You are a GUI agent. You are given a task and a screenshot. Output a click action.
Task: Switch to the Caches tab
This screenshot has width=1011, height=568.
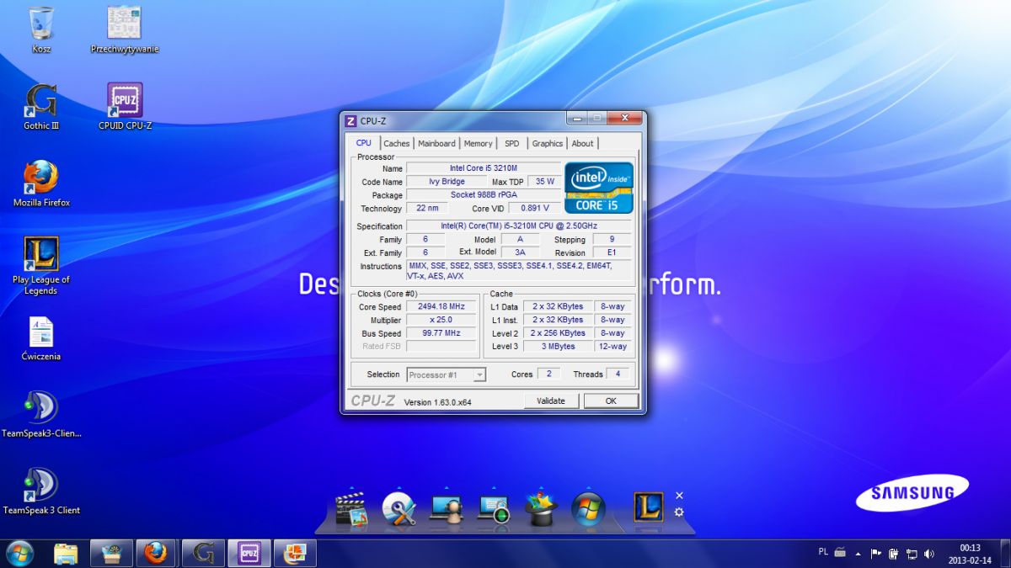point(397,144)
